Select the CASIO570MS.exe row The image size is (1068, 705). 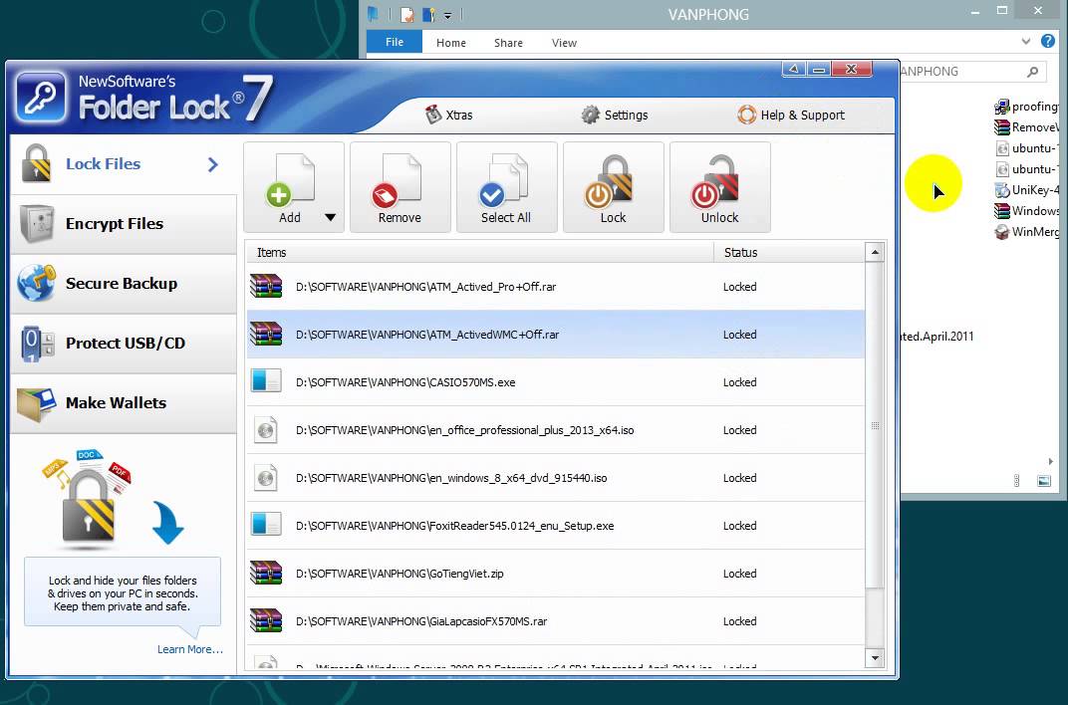click(x=556, y=382)
